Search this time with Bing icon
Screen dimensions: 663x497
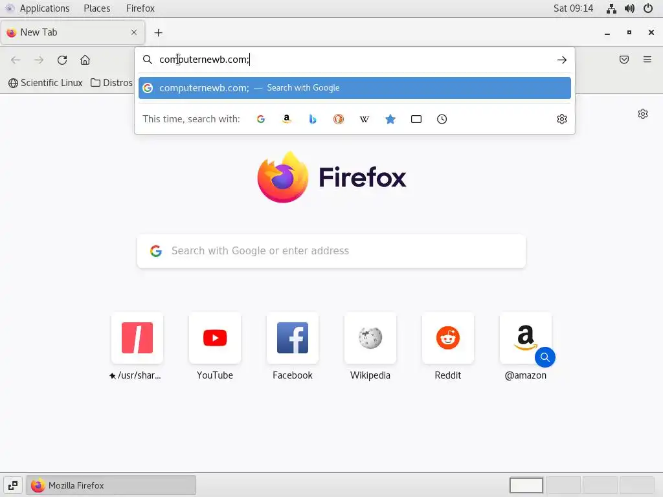[x=313, y=119]
